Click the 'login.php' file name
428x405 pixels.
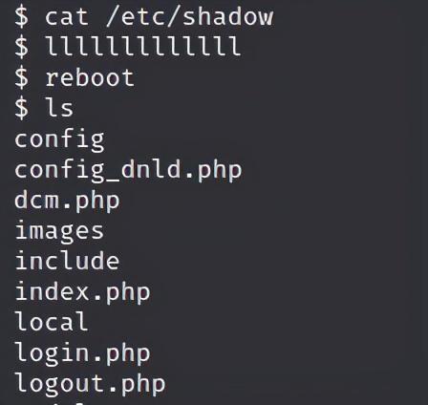coord(82,352)
